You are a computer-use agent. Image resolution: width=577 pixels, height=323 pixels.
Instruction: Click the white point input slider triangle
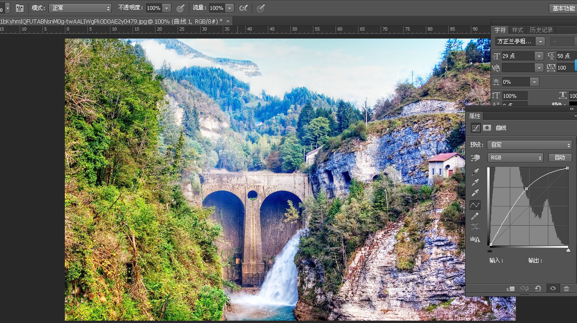[x=568, y=250]
